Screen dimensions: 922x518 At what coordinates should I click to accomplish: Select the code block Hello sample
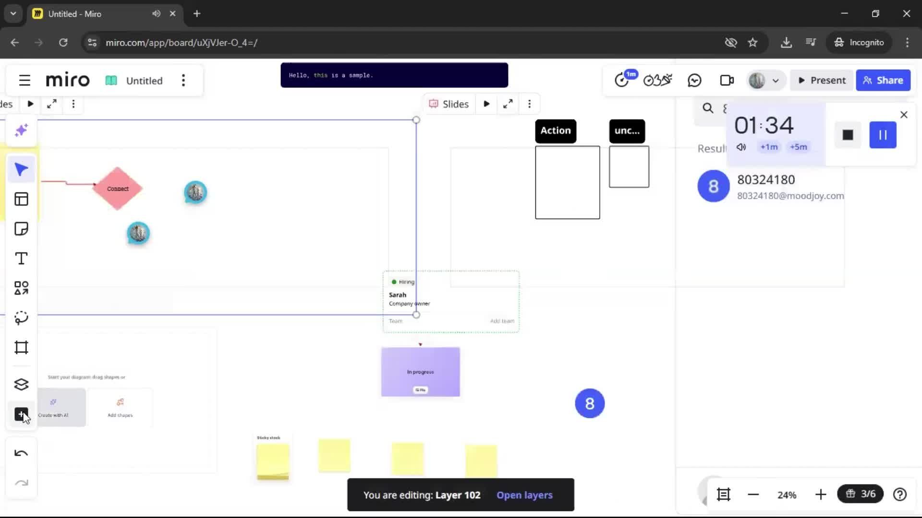(394, 75)
